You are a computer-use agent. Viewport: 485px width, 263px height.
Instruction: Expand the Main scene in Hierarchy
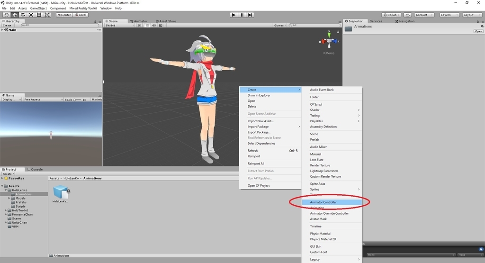(2, 30)
